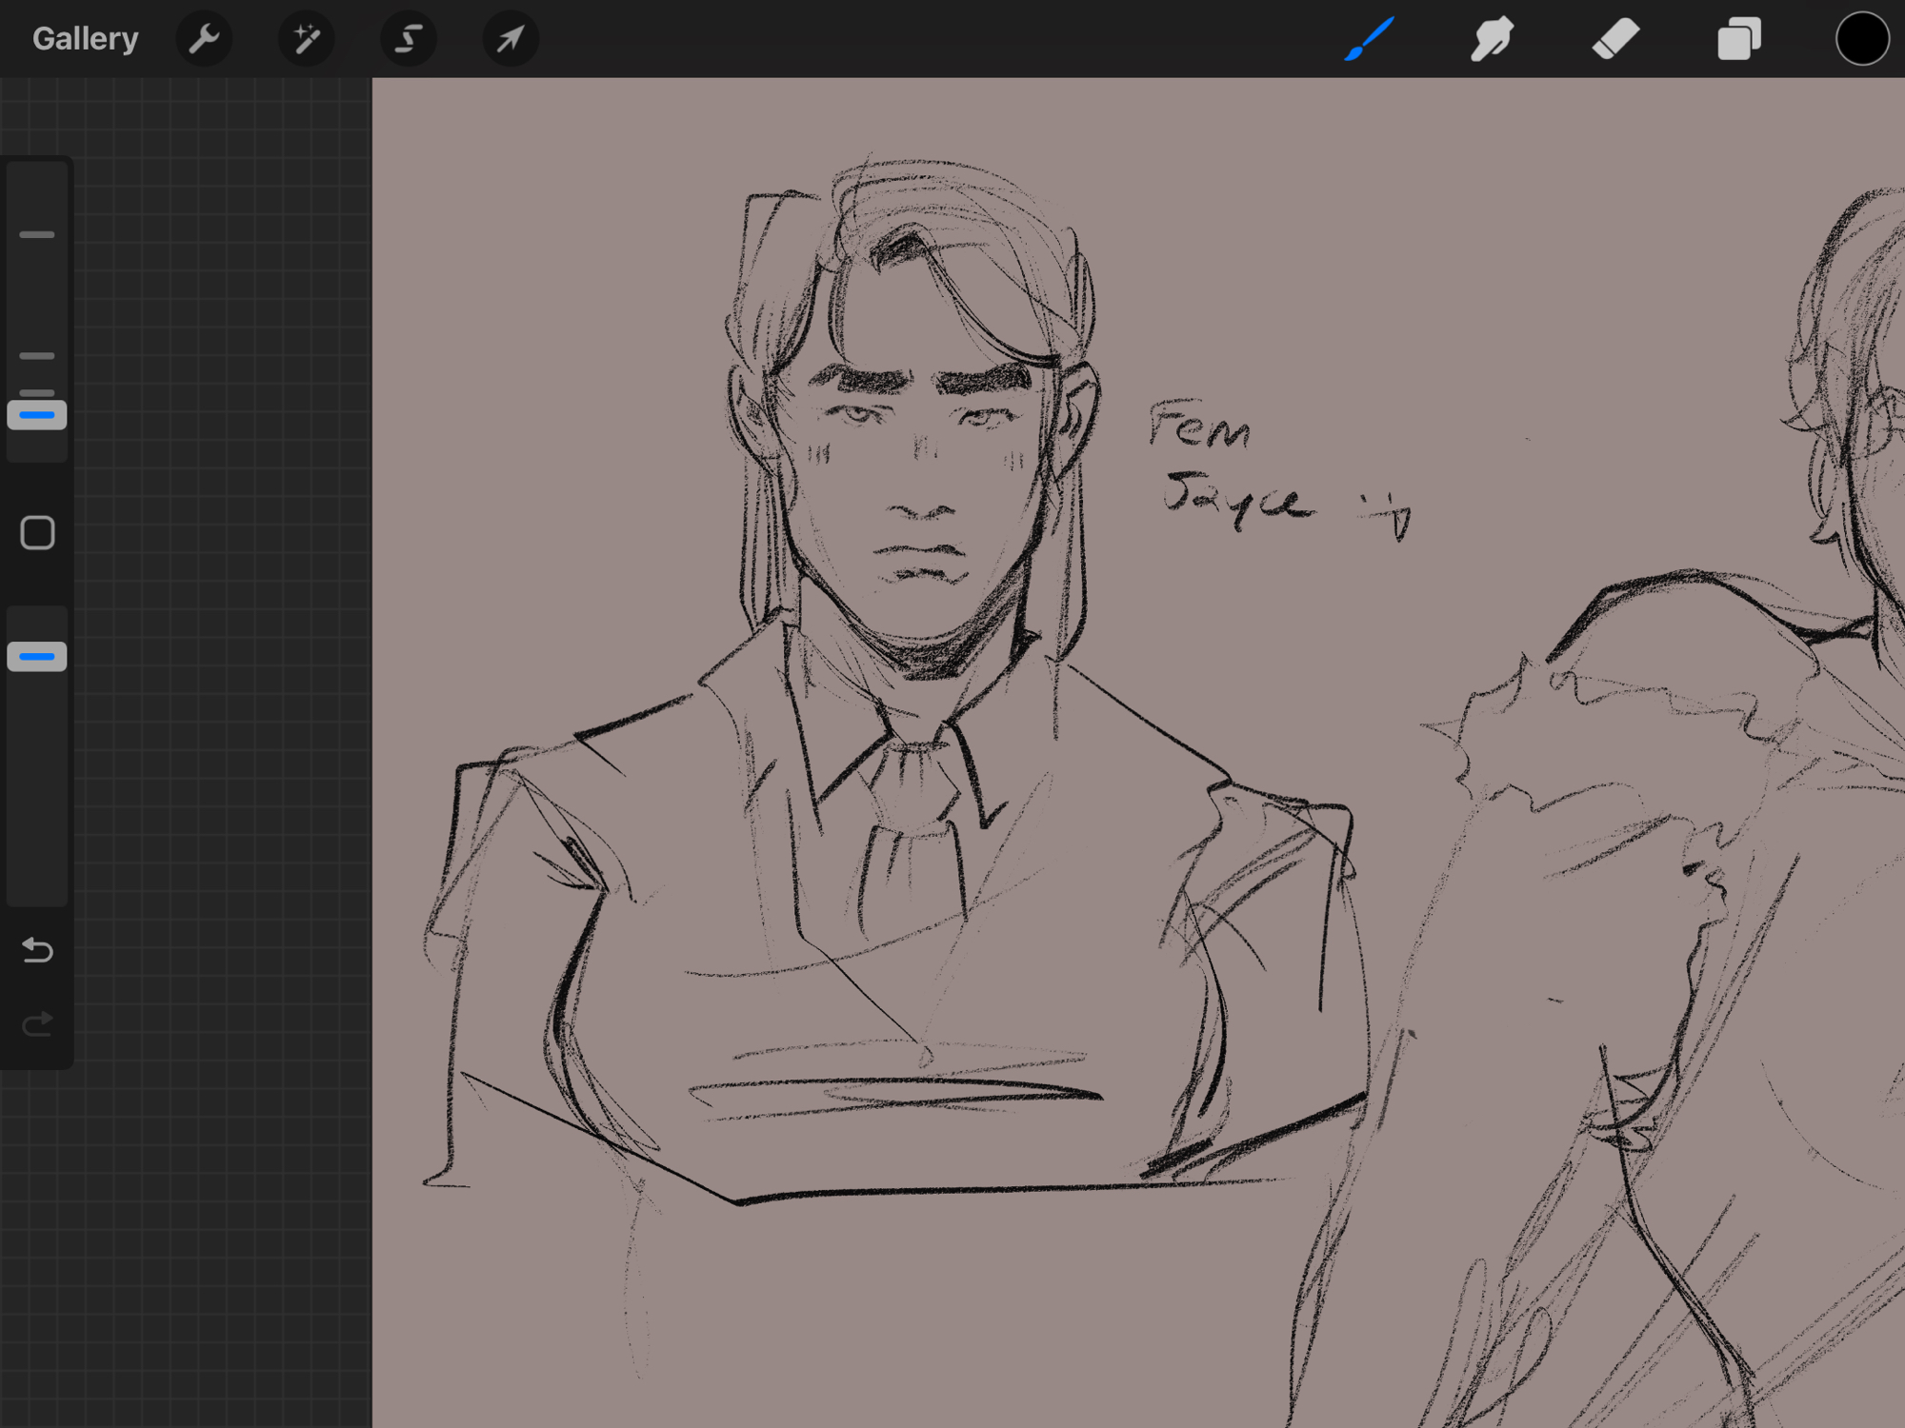1905x1428 pixels.
Task: Select the Smudge tool
Action: click(x=1492, y=39)
